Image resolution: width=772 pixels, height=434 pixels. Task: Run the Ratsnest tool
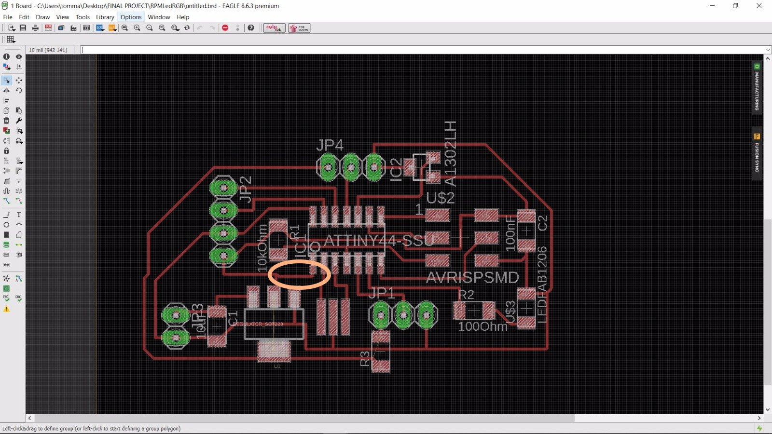pyautogui.click(x=6, y=279)
